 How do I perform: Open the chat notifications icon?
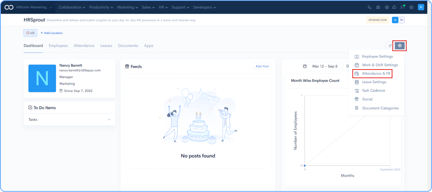pyautogui.click(x=402, y=7)
